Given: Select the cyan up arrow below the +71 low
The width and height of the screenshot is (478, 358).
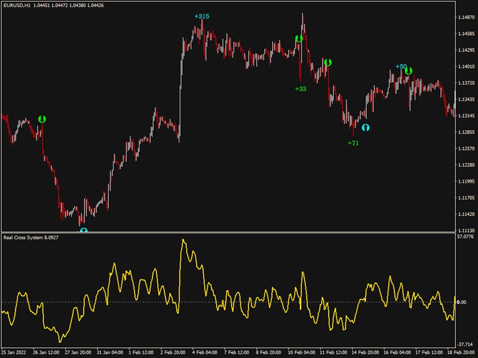Looking at the screenshot, I should click(x=365, y=127).
